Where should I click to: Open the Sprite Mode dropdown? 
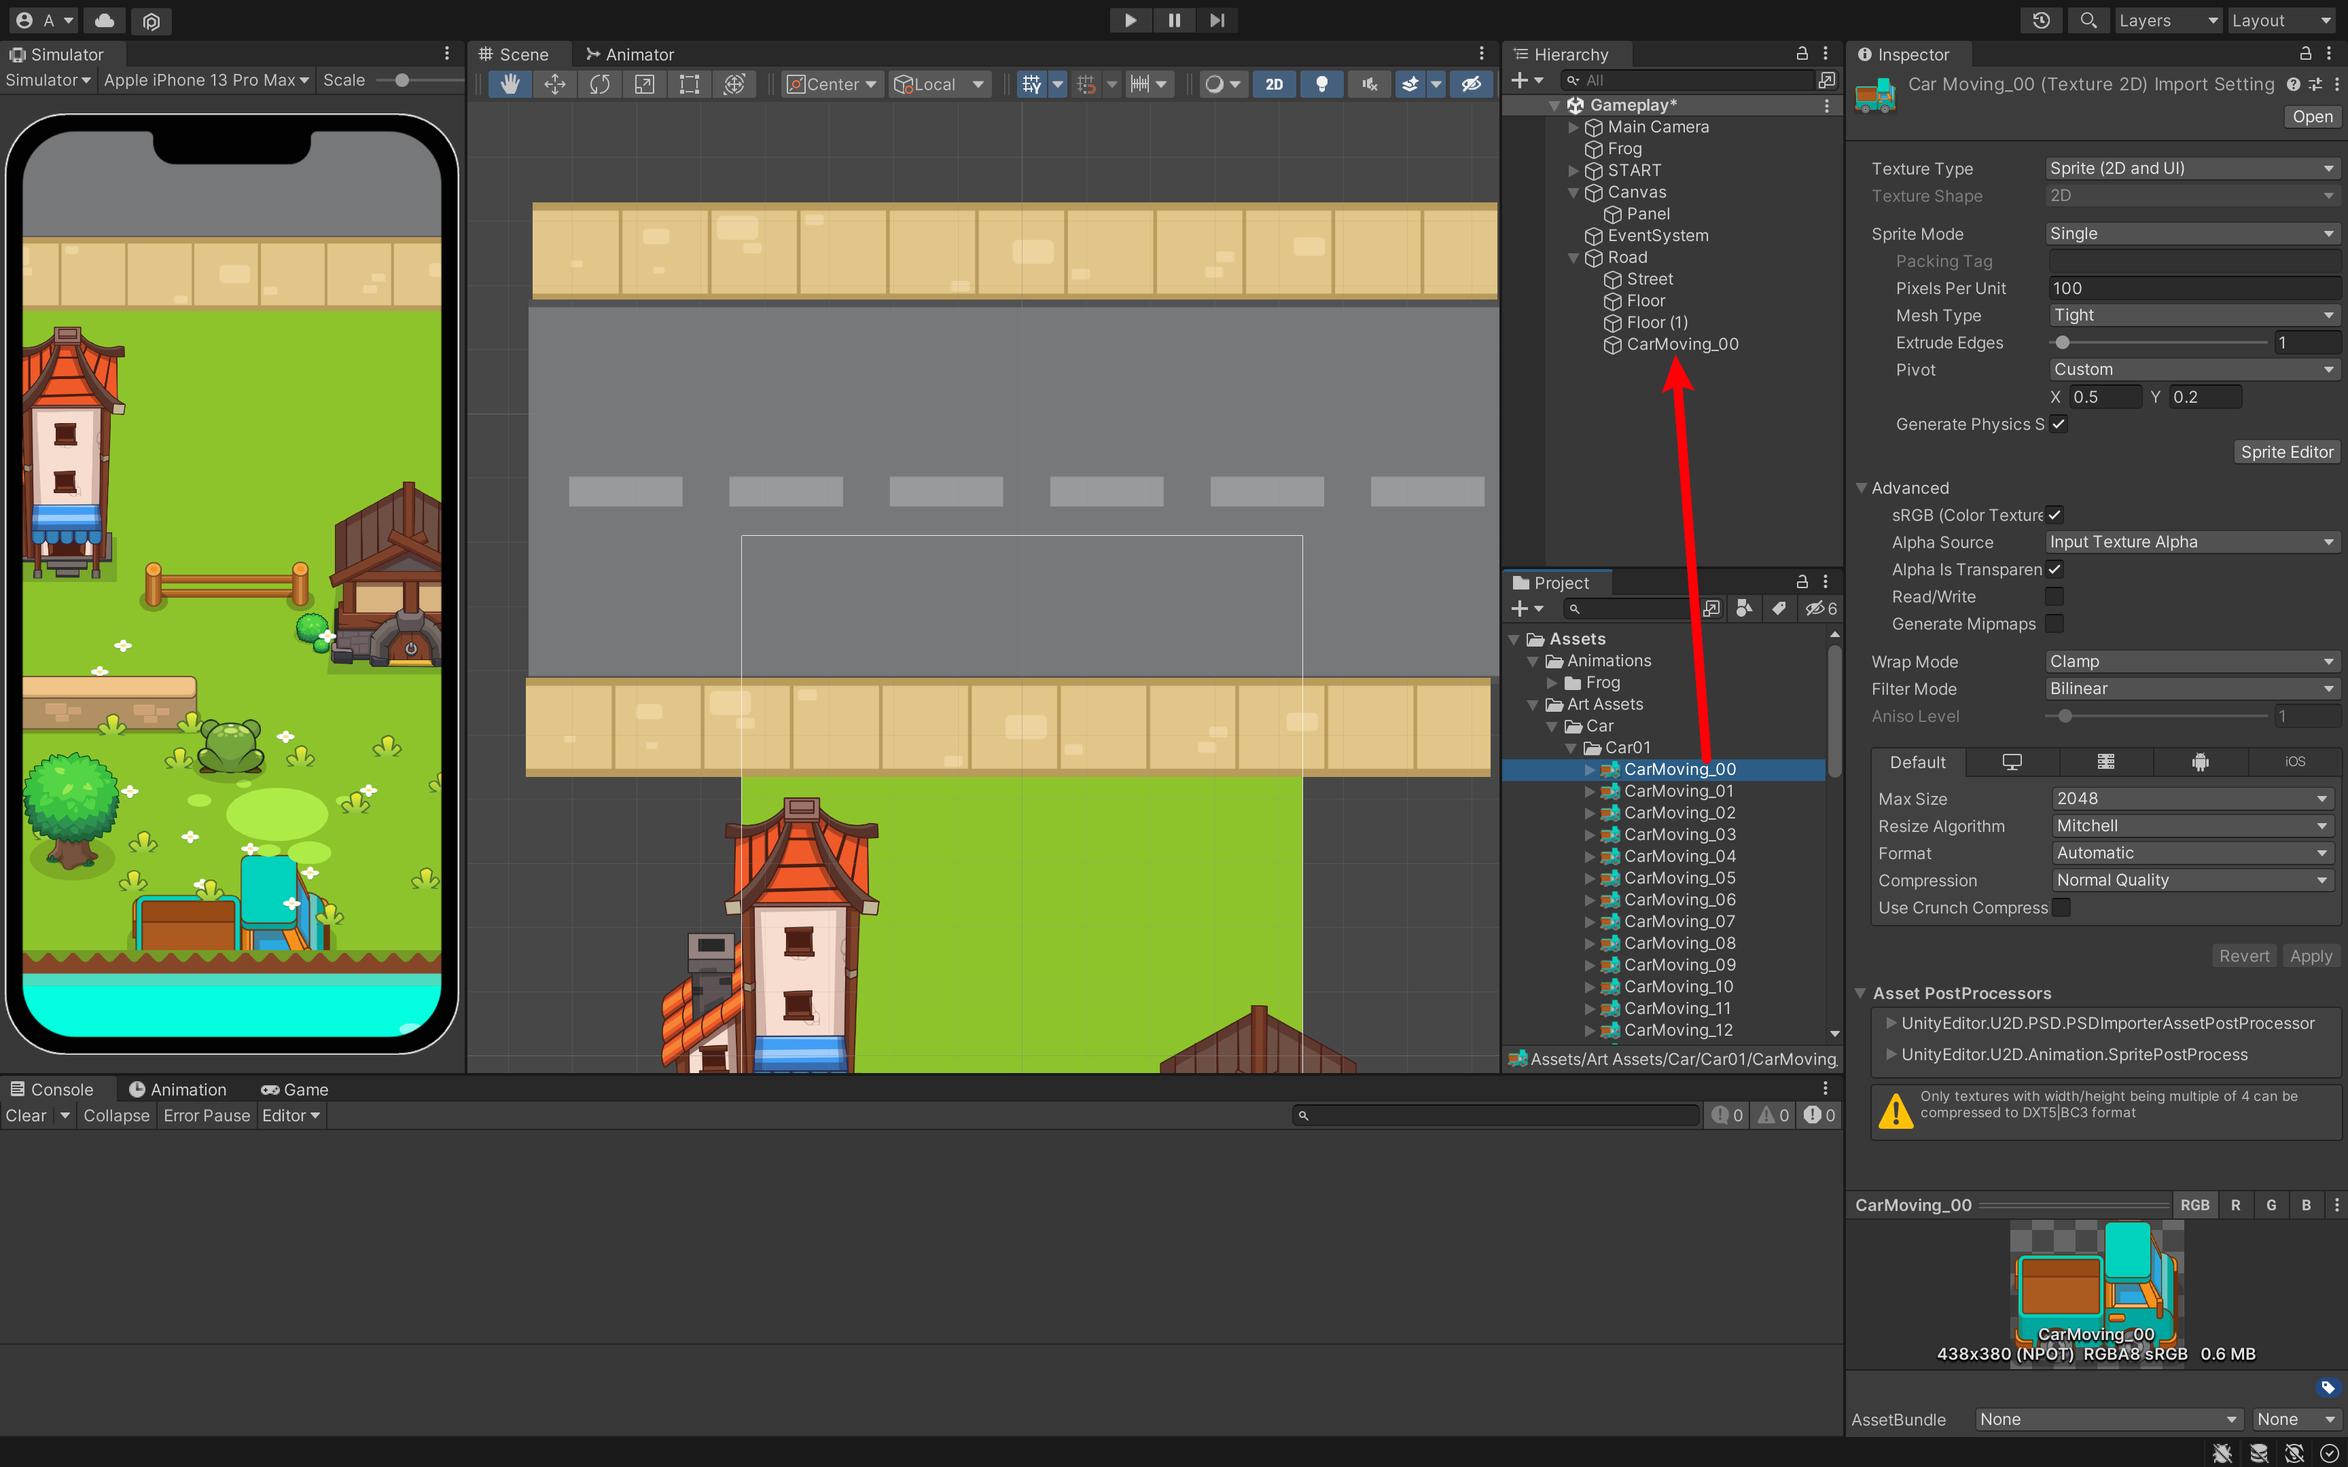point(2193,234)
